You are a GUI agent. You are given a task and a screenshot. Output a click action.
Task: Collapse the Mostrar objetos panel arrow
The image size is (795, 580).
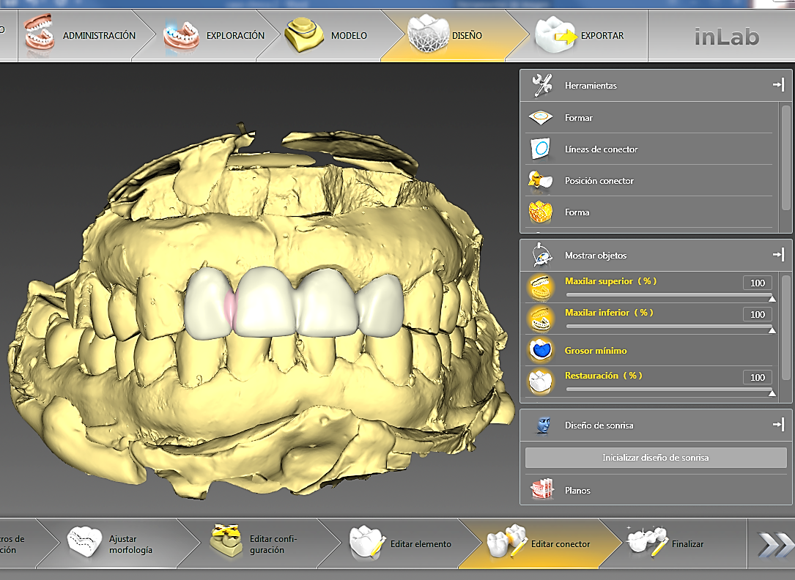(x=779, y=254)
